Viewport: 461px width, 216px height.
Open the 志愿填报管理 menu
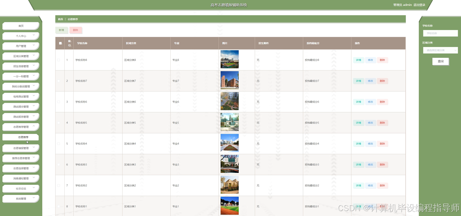coord(21,148)
